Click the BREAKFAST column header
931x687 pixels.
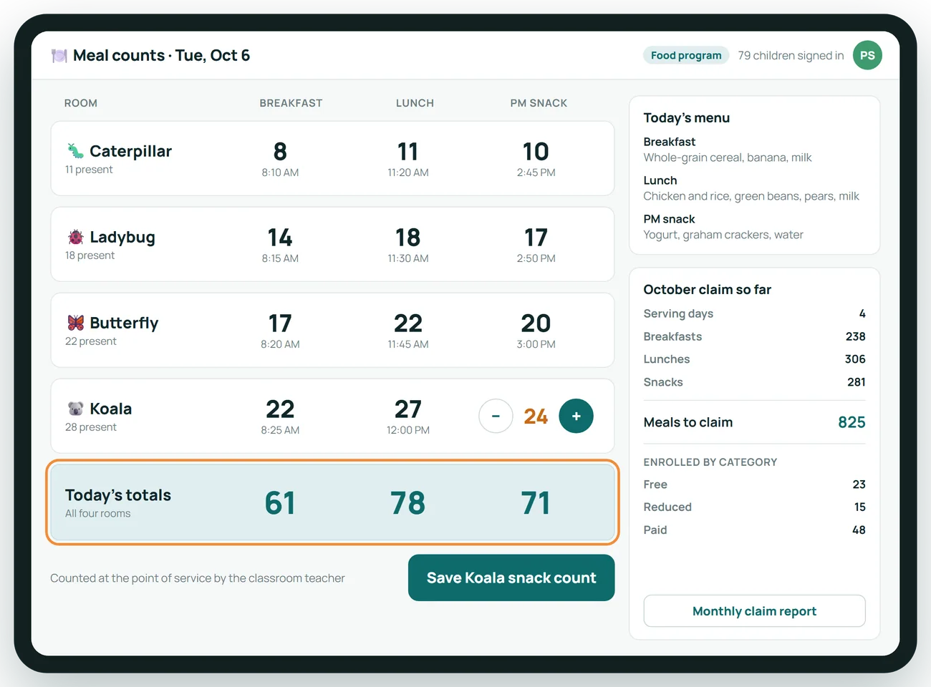[x=291, y=103]
